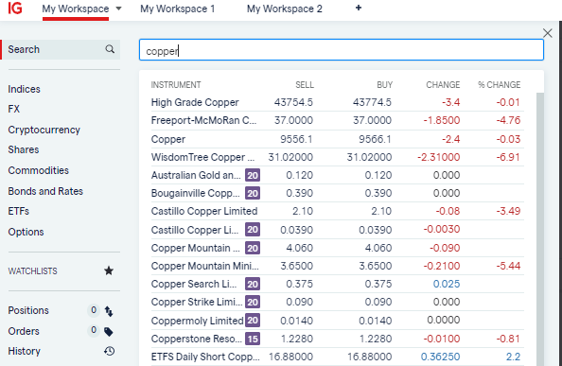Click the History clock icon
Screen dimensions: 562x366
point(110,351)
